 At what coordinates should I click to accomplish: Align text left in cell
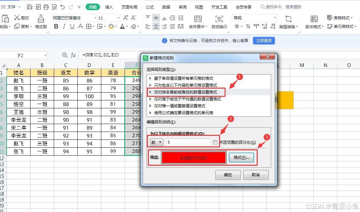click(x=148, y=26)
